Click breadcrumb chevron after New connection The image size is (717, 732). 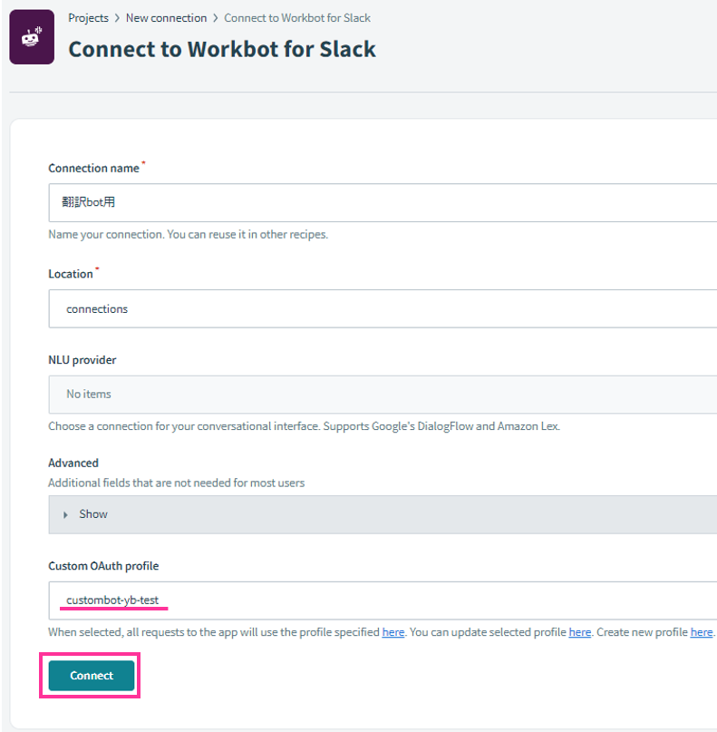pos(216,18)
